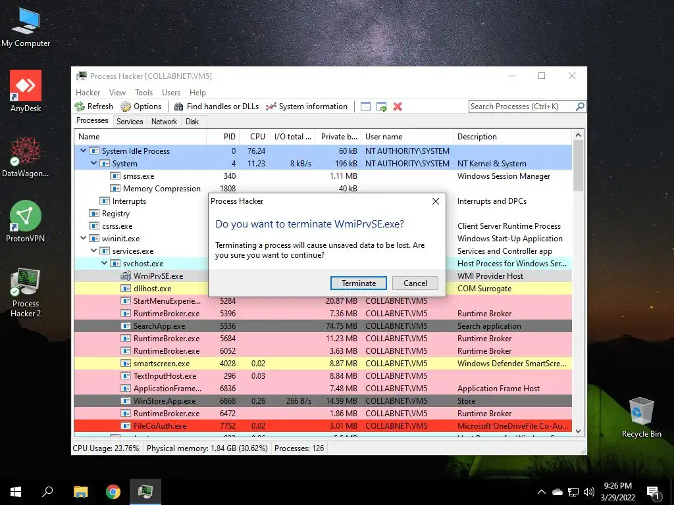Confirm with the Terminate button
Screen dimensions: 674x505
pyautogui.click(x=359, y=283)
